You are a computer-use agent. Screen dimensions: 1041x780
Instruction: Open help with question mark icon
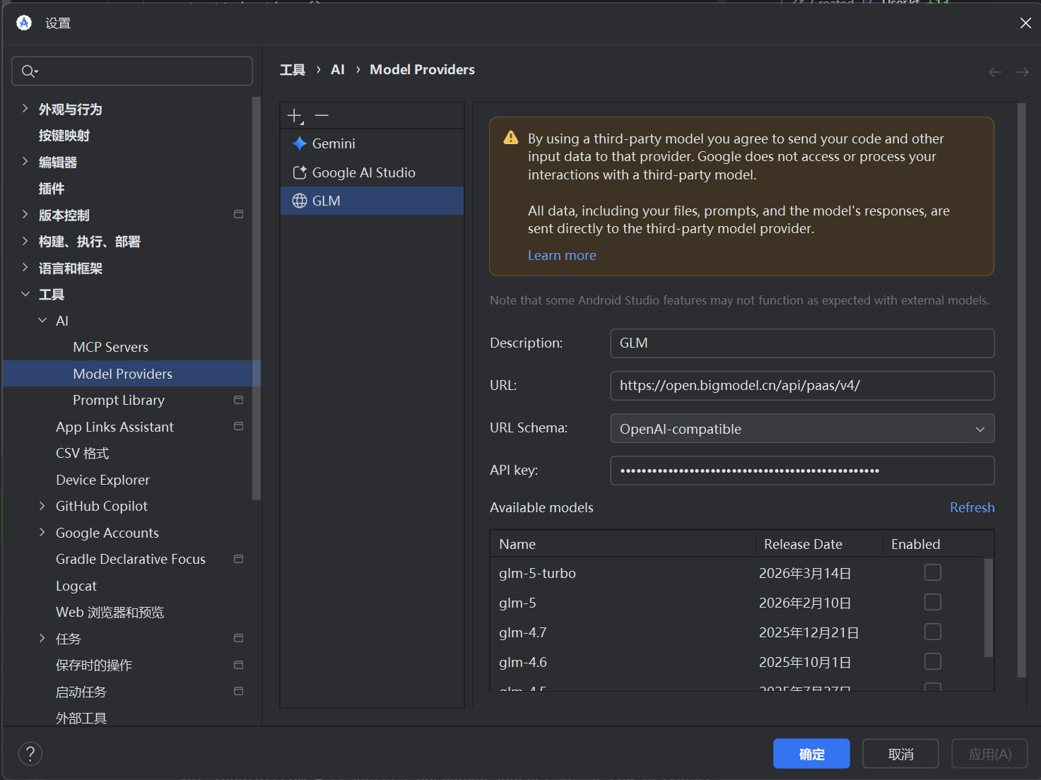(x=30, y=754)
